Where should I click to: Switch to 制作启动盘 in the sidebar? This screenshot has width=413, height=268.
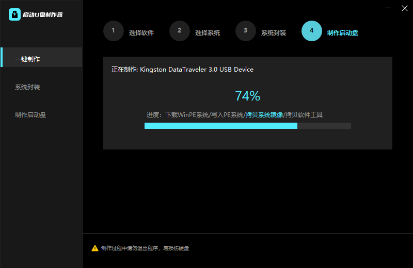coord(30,115)
